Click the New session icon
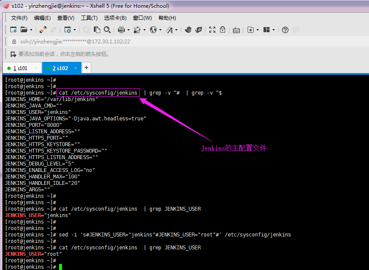 click(13, 30)
